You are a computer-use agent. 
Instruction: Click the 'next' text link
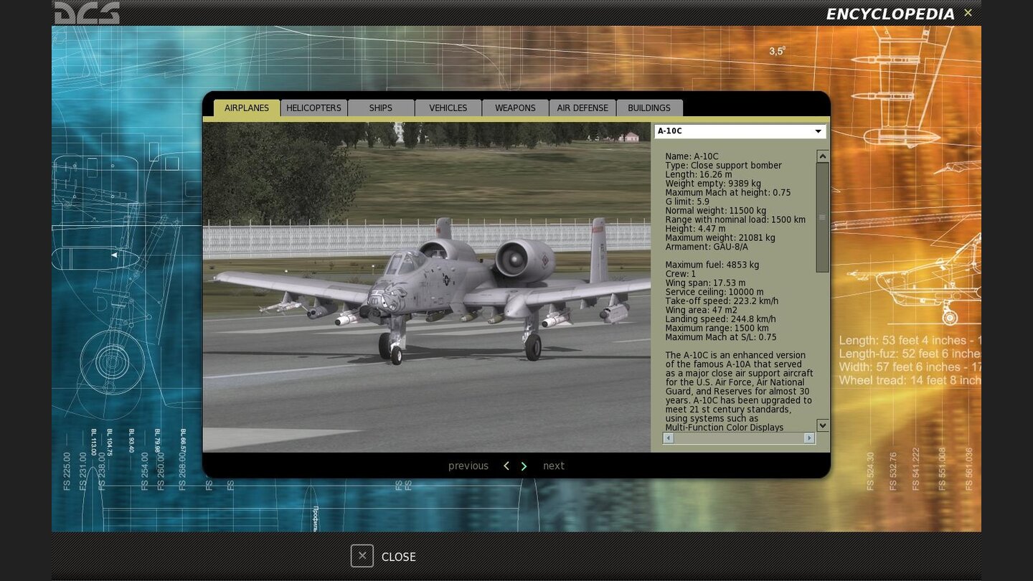click(554, 466)
